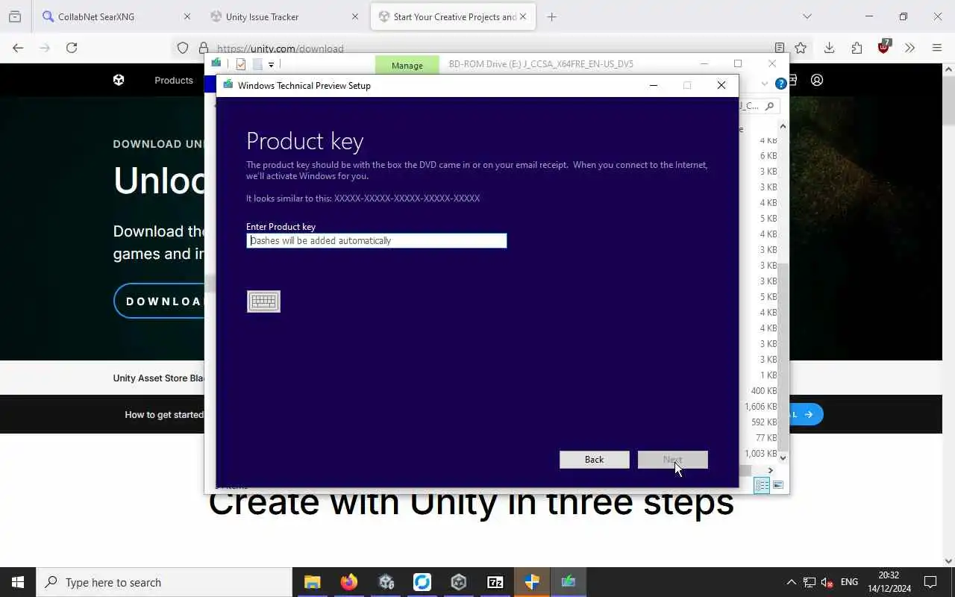The height and width of the screenshot is (597, 955).
Task: Select the 592 KB file size cell
Action: 764,422
